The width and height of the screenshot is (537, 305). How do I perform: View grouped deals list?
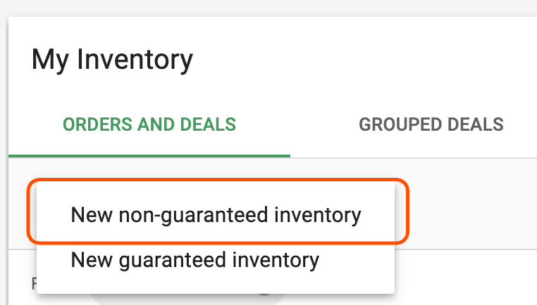[x=431, y=125]
